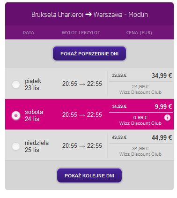
Task: Select the piątek 23 lis radio button
Action: point(16,84)
